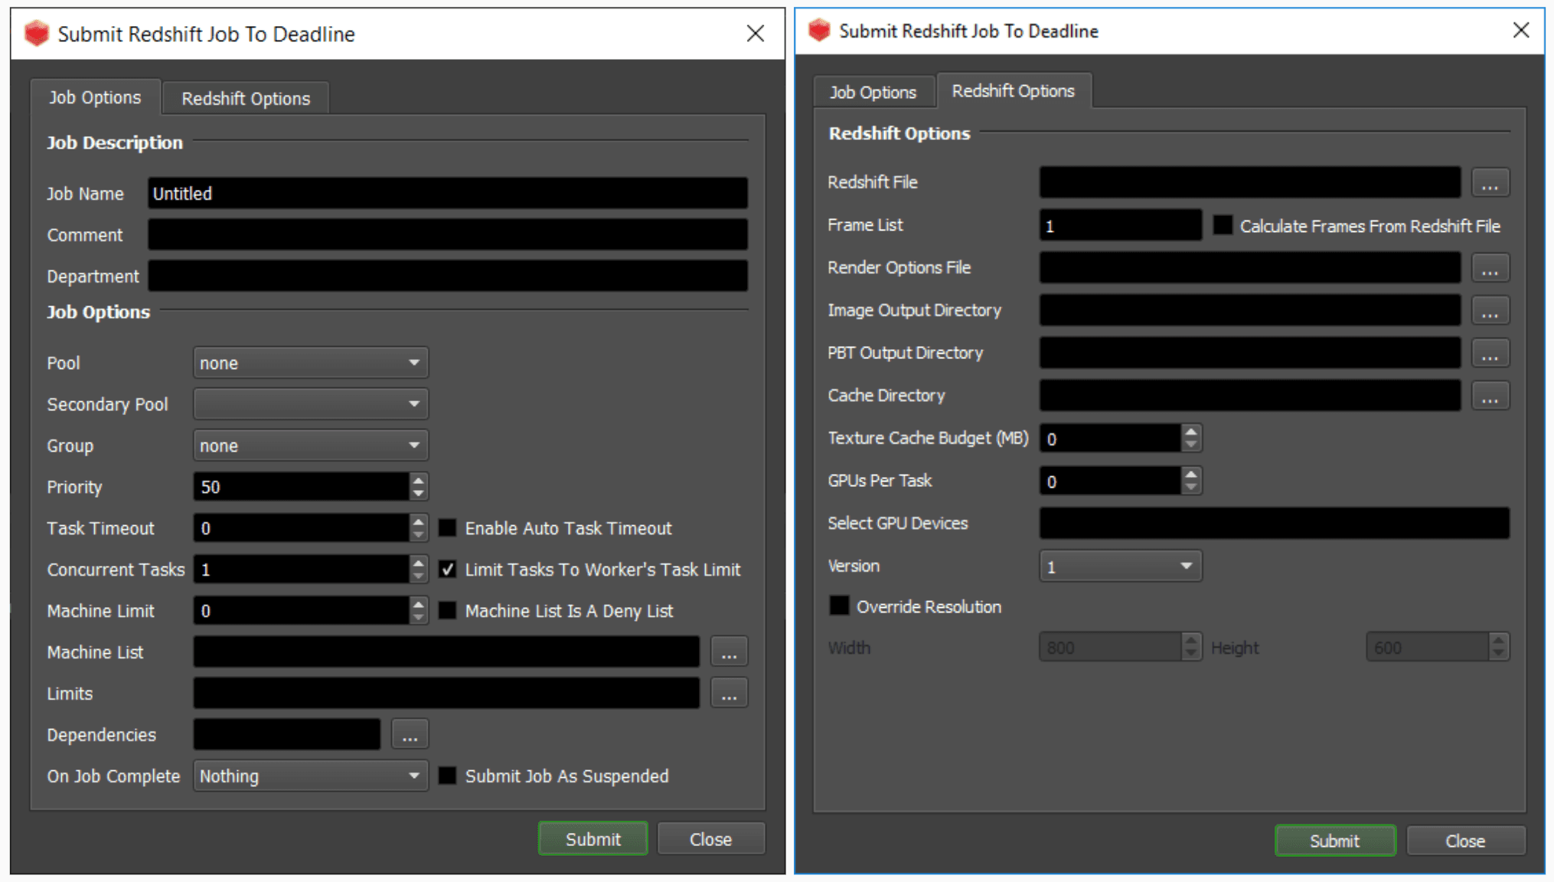This screenshot has height=882, width=1554.
Task: Enable Auto Task Timeout checkbox
Action: point(448,528)
